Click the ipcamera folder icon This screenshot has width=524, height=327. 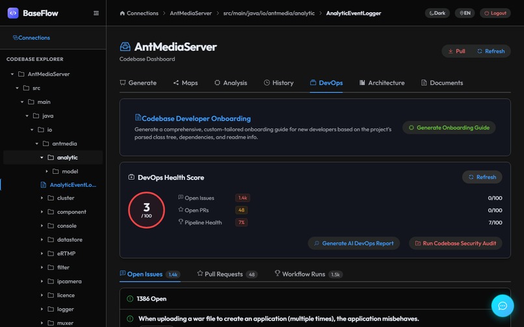(x=51, y=282)
